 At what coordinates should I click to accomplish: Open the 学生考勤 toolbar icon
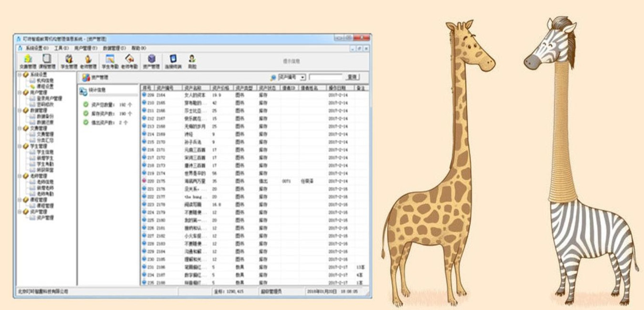[x=110, y=62]
